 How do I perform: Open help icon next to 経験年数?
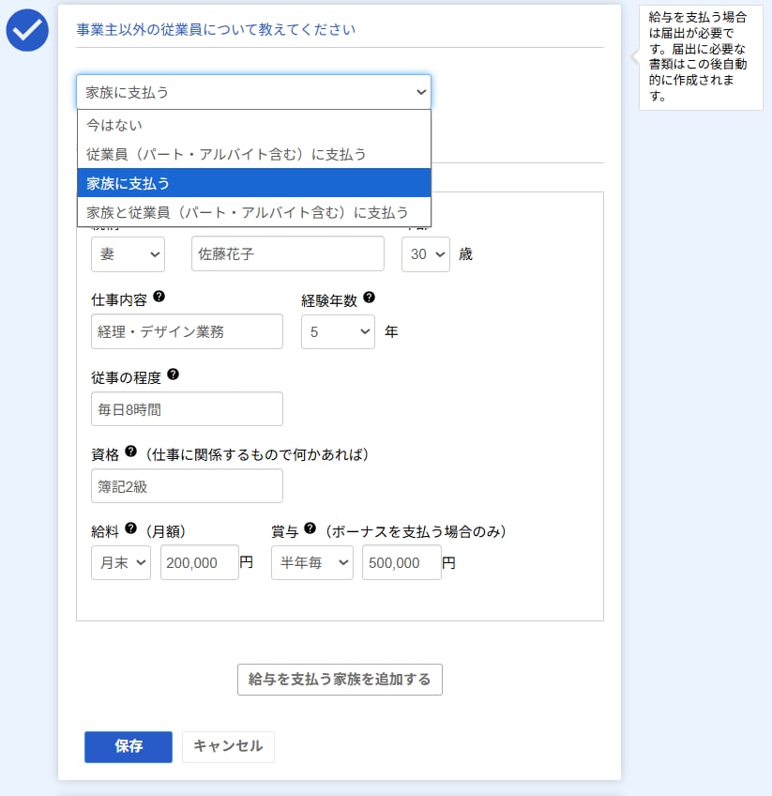370,298
